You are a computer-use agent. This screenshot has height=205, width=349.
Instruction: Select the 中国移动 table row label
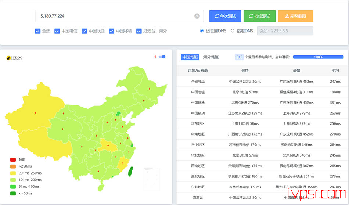click(x=198, y=113)
